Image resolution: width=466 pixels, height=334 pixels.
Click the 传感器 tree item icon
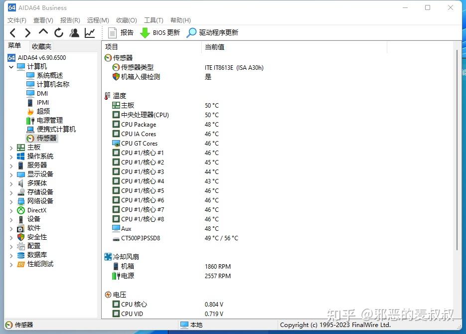pos(30,139)
